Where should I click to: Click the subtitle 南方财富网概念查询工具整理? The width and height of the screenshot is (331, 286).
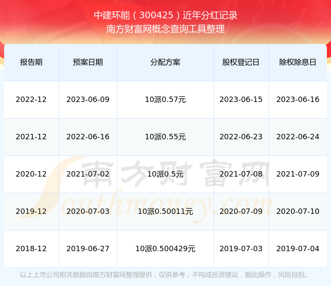click(165, 29)
